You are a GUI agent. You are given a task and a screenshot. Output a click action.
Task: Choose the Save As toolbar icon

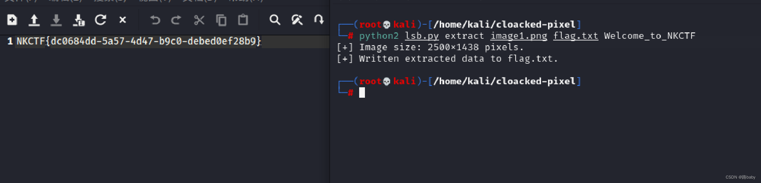pos(79,20)
